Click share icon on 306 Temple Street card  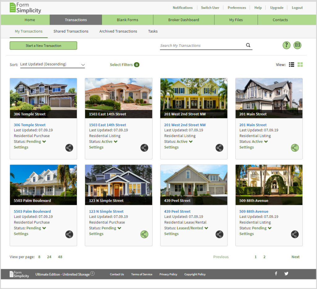[x=69, y=148]
